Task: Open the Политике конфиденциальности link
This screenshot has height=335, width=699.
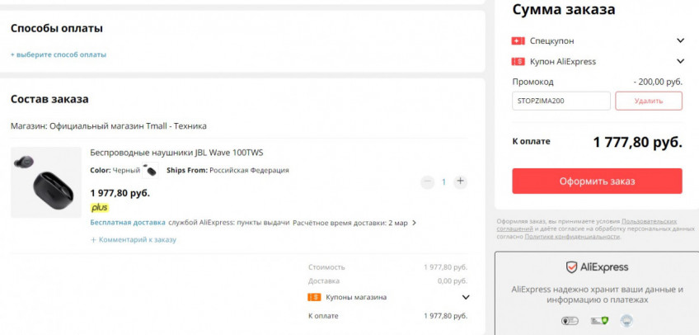Action: point(572,237)
